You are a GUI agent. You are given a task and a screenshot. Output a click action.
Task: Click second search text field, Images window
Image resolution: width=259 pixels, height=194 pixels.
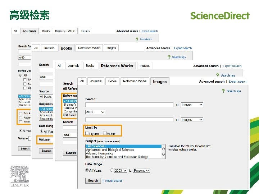(129, 120)
